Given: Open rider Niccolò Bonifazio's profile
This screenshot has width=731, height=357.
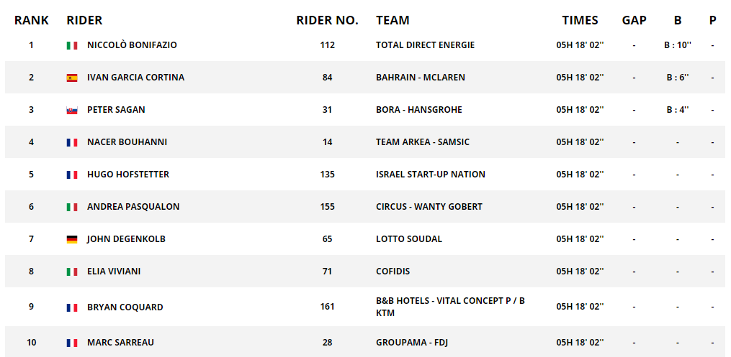Looking at the screenshot, I should click(x=132, y=45).
